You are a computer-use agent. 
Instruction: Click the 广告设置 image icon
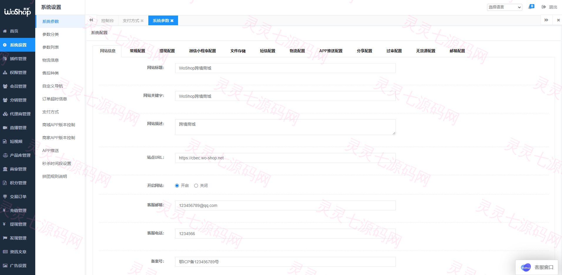coord(5,266)
